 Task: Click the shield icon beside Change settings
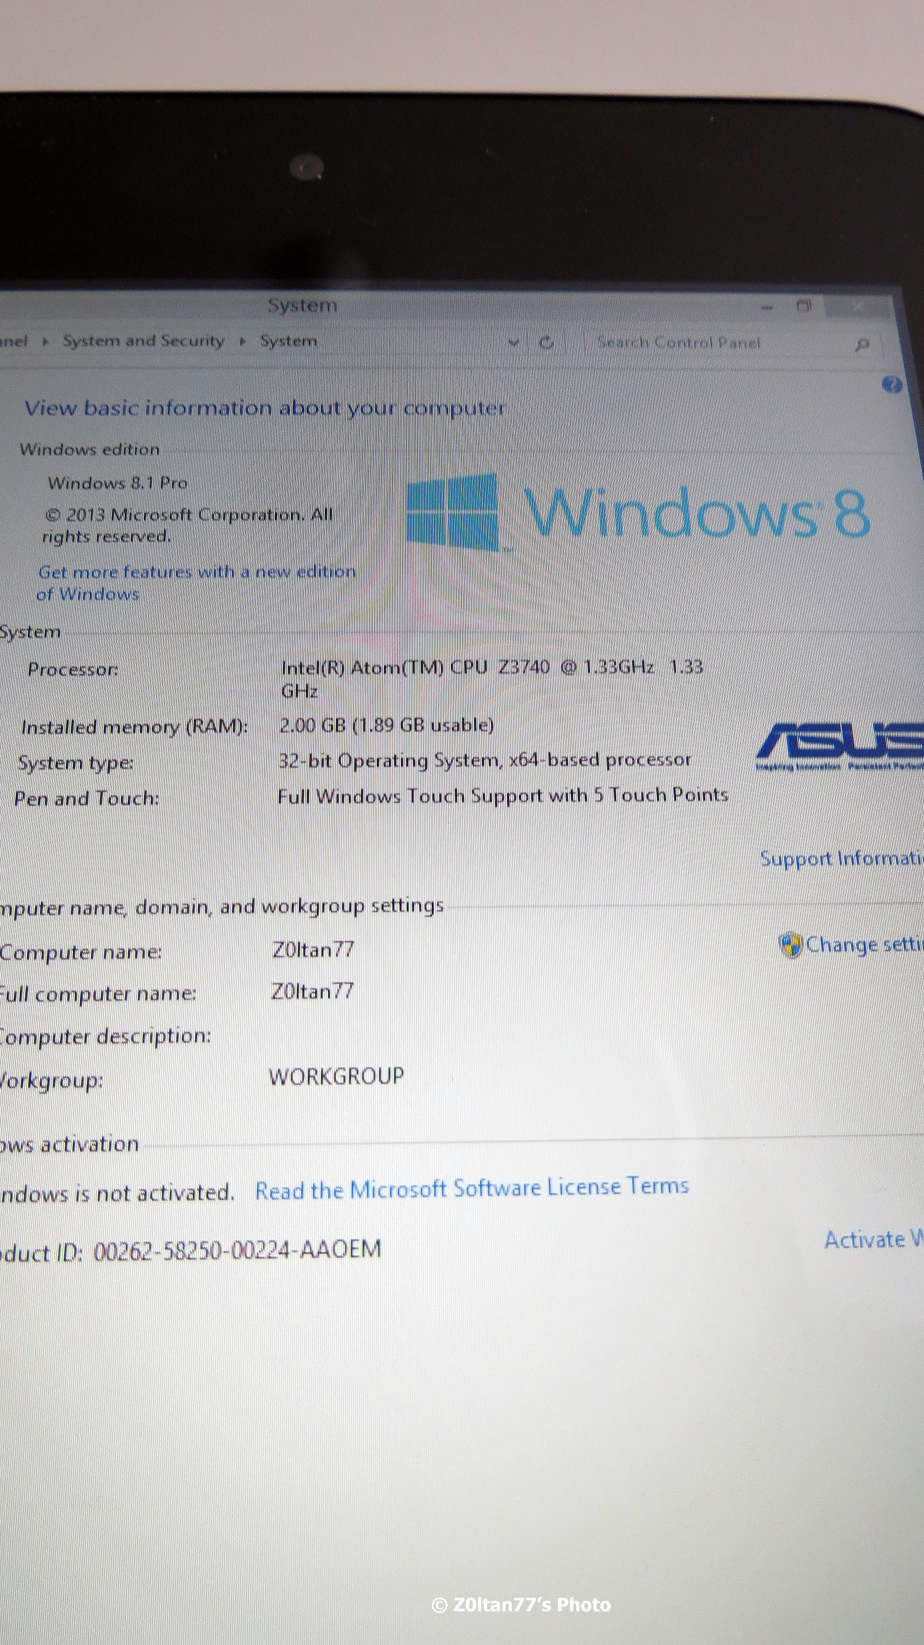791,945
